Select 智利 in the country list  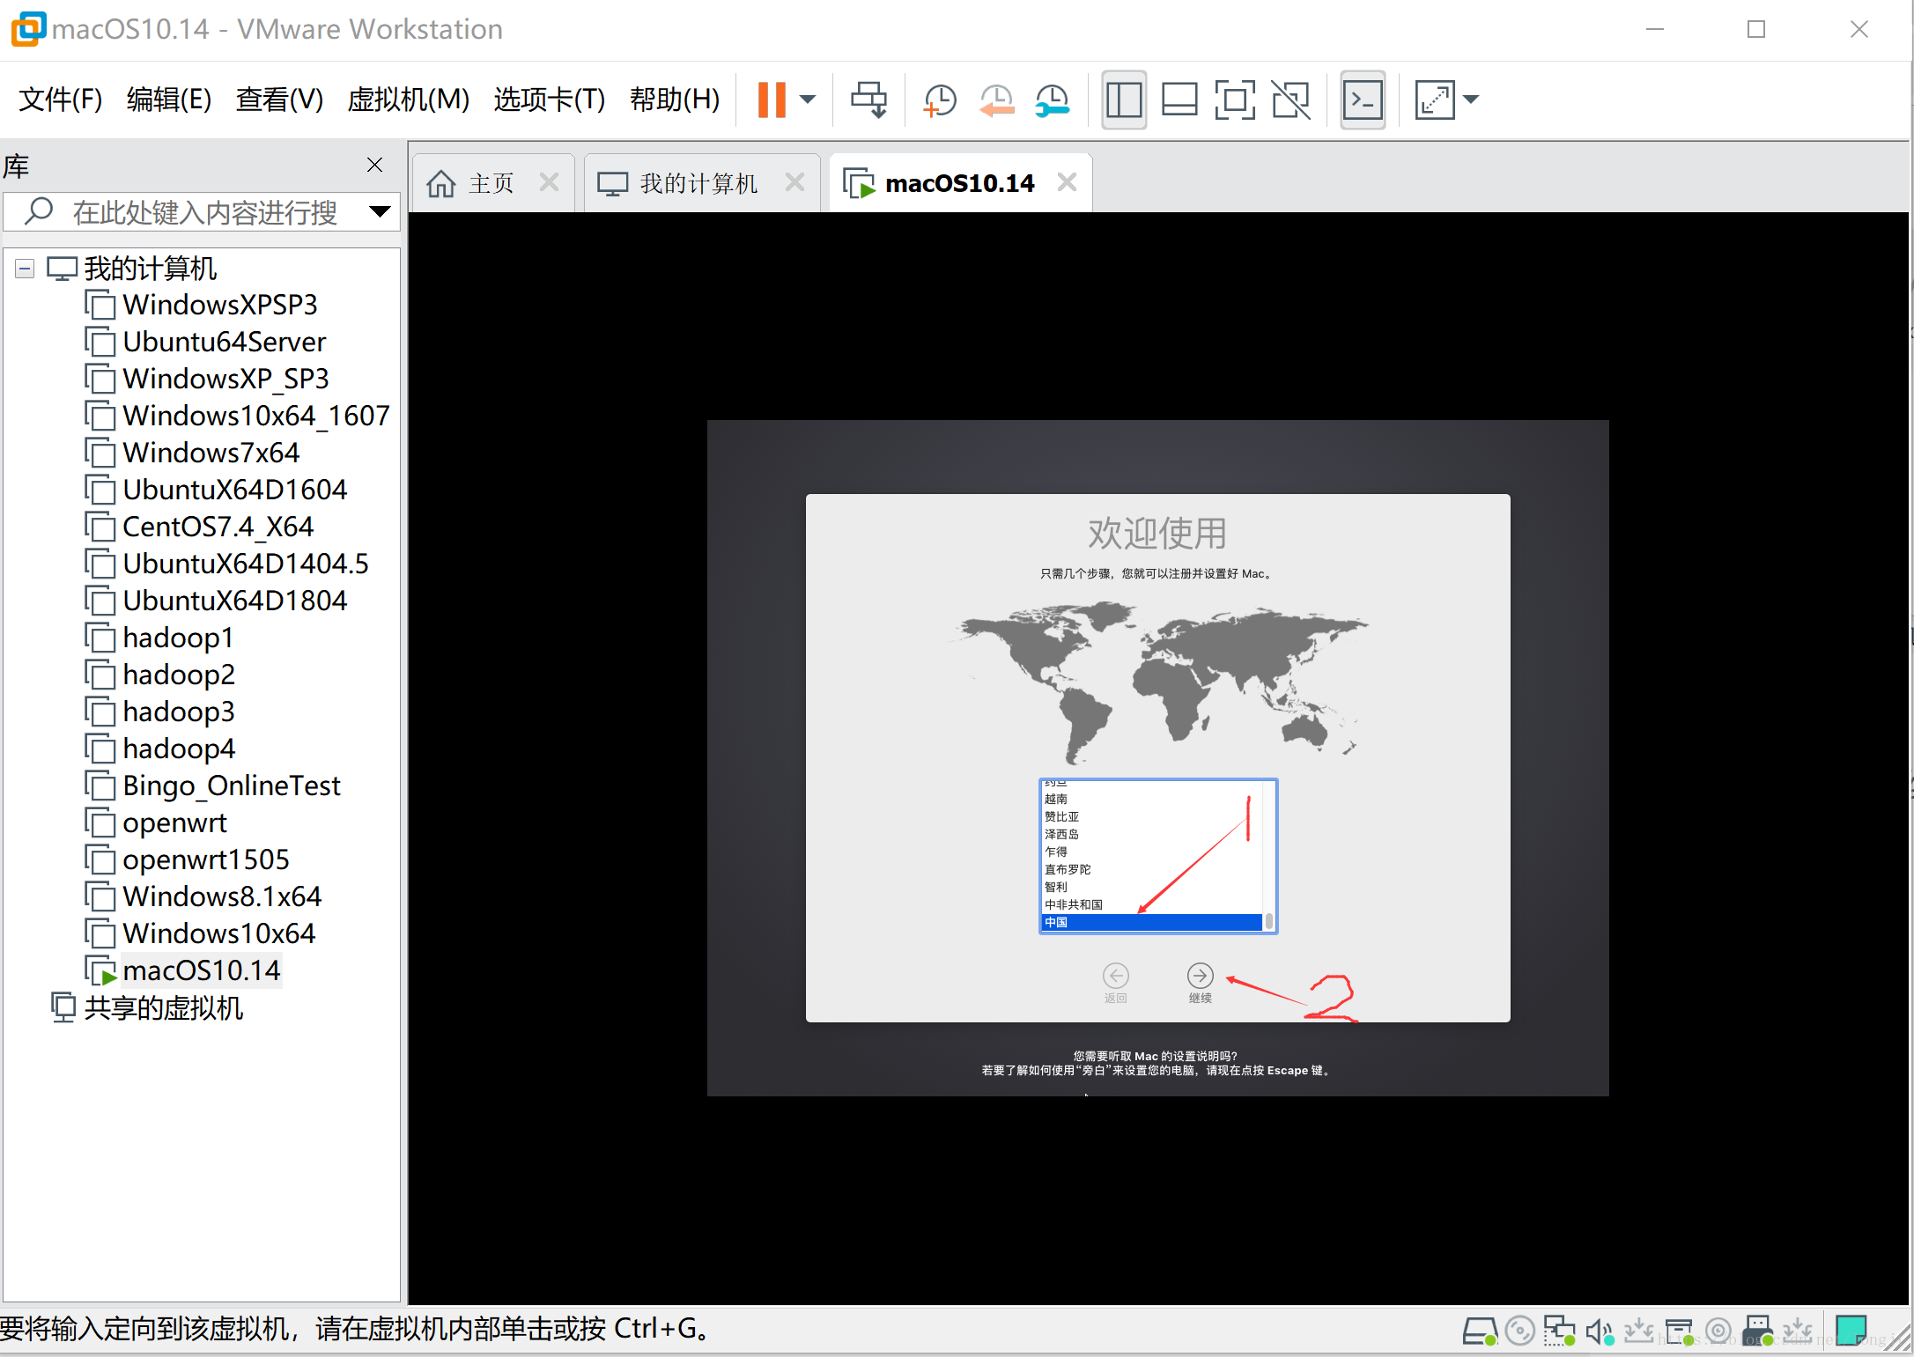1151,887
